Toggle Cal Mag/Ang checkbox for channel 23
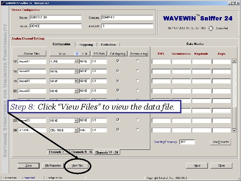The image size is (241, 181). (x=118, y=120)
